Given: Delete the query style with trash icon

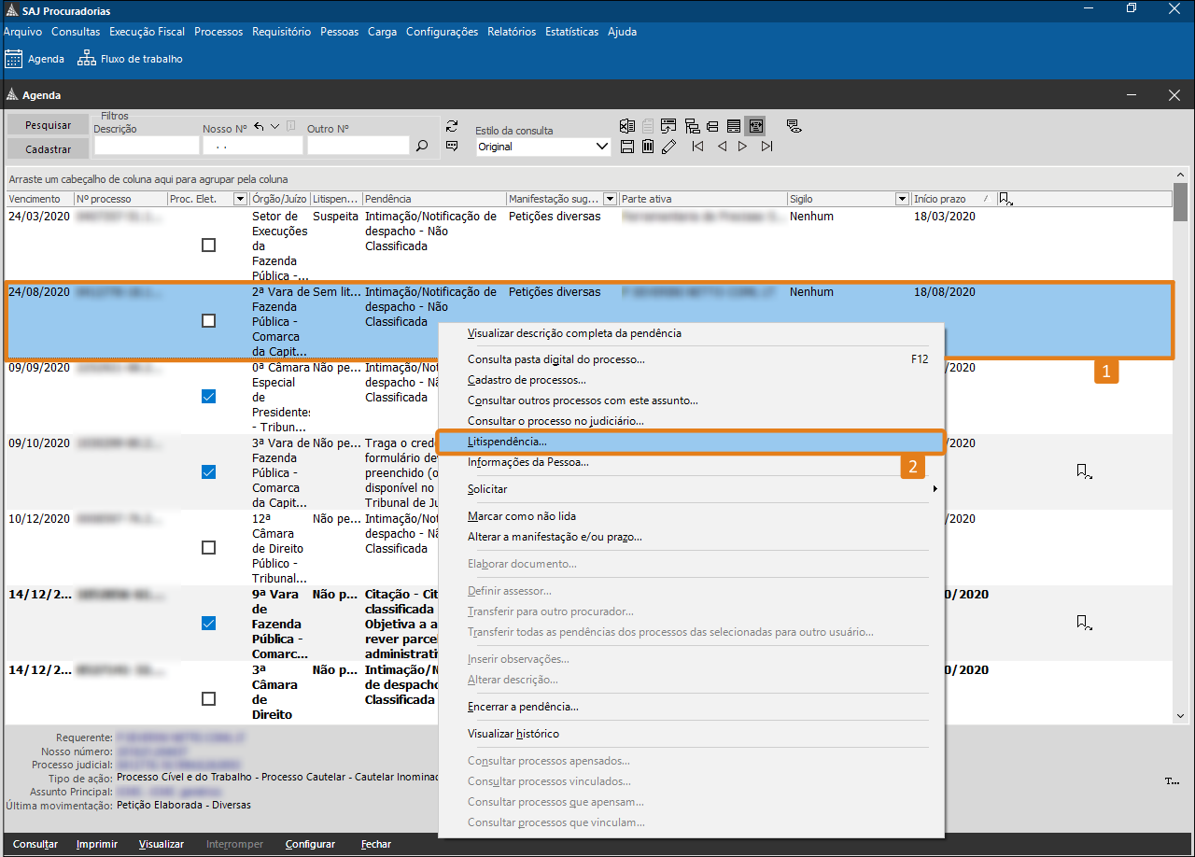Looking at the screenshot, I should pyautogui.click(x=647, y=147).
